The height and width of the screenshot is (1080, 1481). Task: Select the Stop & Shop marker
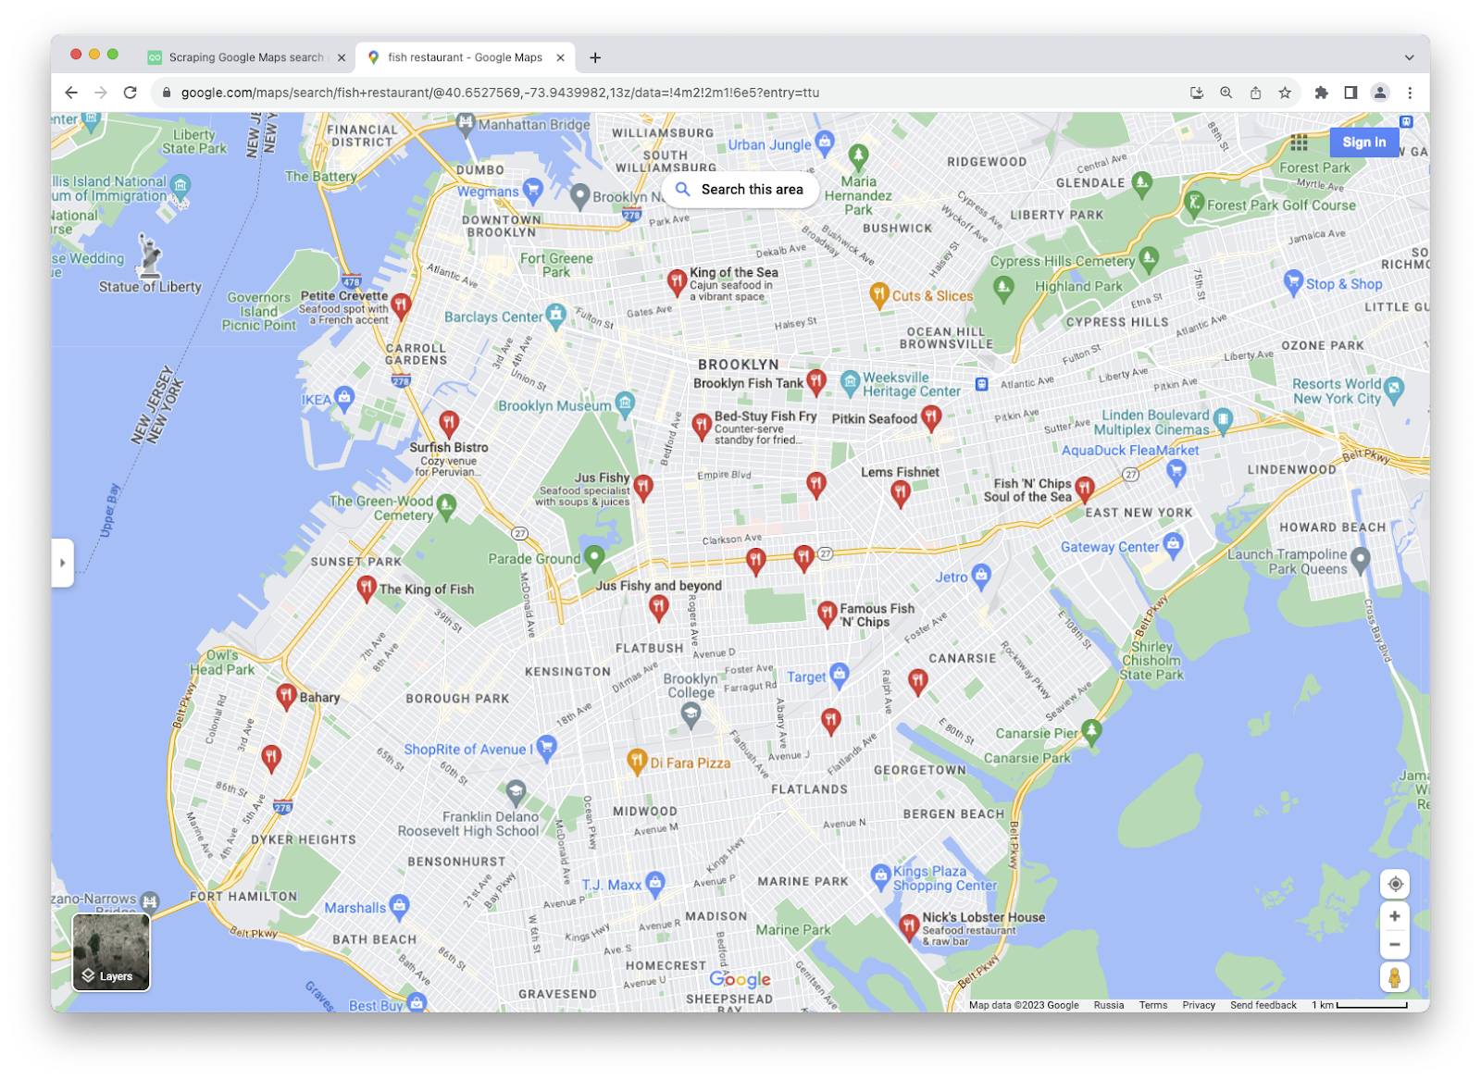click(x=1293, y=282)
